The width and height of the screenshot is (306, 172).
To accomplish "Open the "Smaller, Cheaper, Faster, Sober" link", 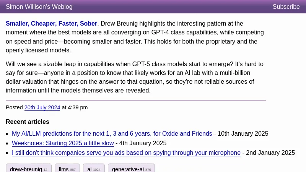I will [51, 24].
